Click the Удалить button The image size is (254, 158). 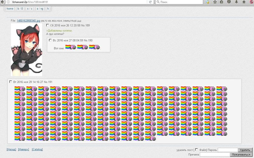pyautogui.click(x=245, y=150)
